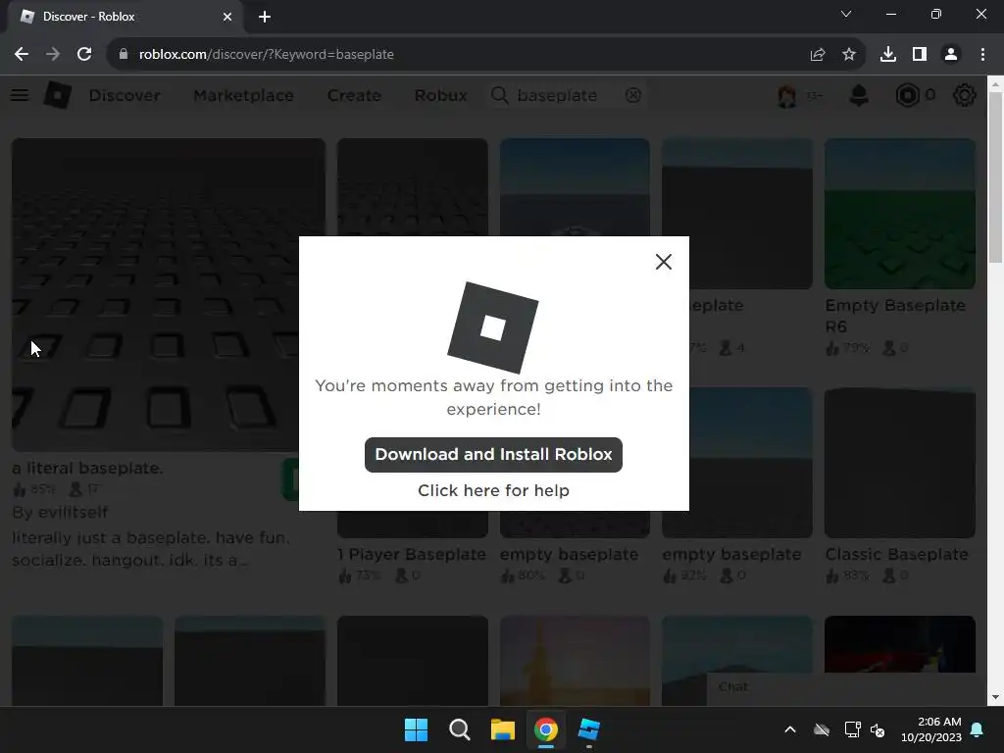This screenshot has height=753, width=1004.
Task: Reload the Roblox page
Action: 84,55
